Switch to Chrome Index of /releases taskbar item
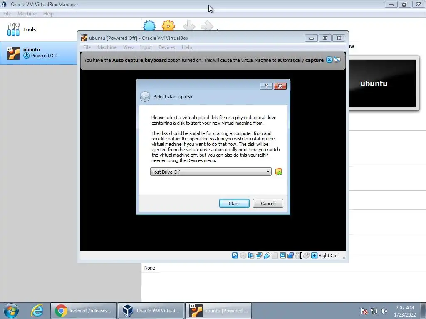 click(83, 311)
